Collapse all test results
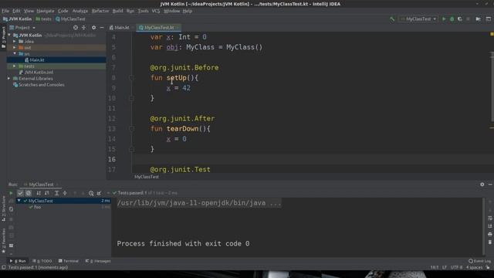 [65, 193]
